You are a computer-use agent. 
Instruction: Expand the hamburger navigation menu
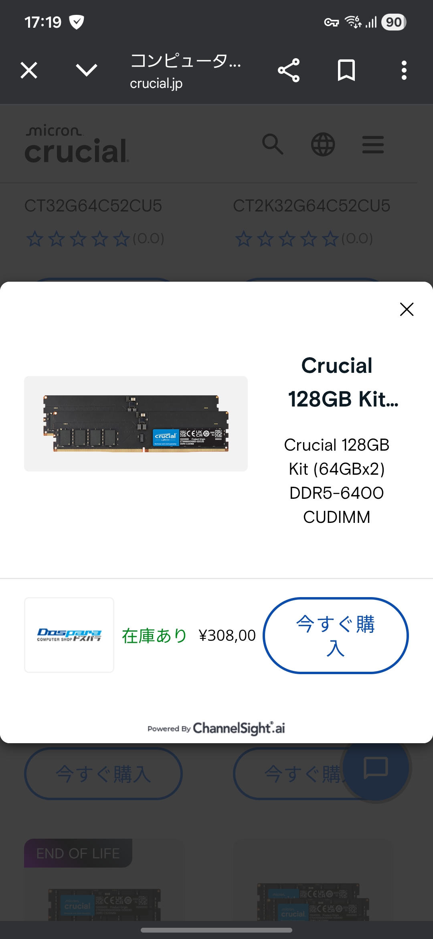[x=373, y=144]
